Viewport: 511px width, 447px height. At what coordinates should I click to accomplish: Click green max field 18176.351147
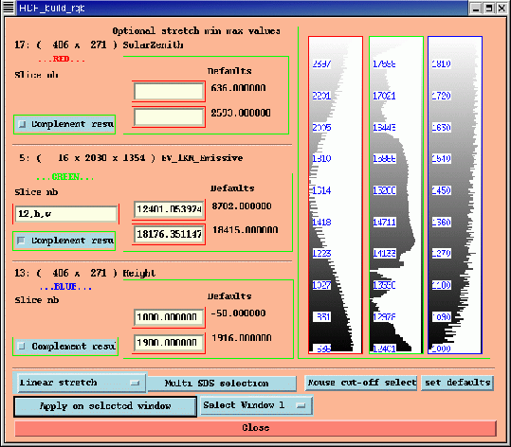point(169,234)
